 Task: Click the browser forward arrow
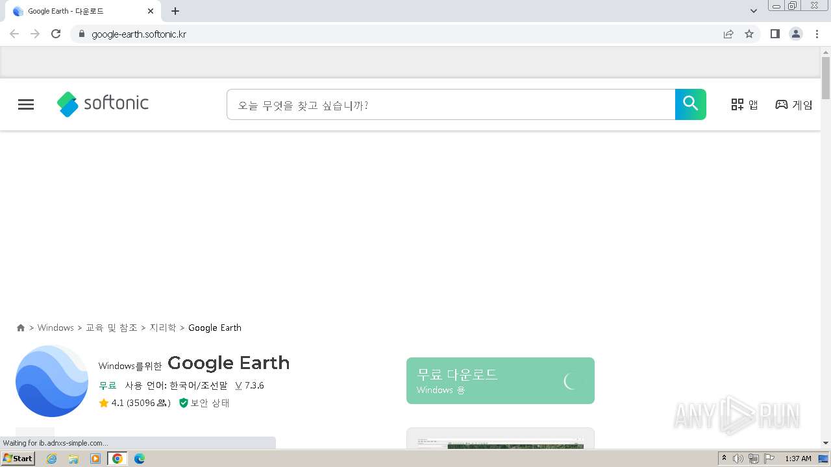(x=35, y=34)
